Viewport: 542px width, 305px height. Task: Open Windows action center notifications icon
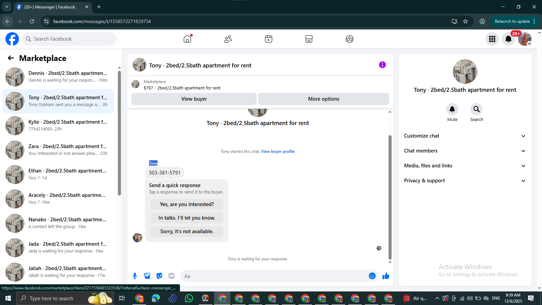pyautogui.click(x=531, y=298)
